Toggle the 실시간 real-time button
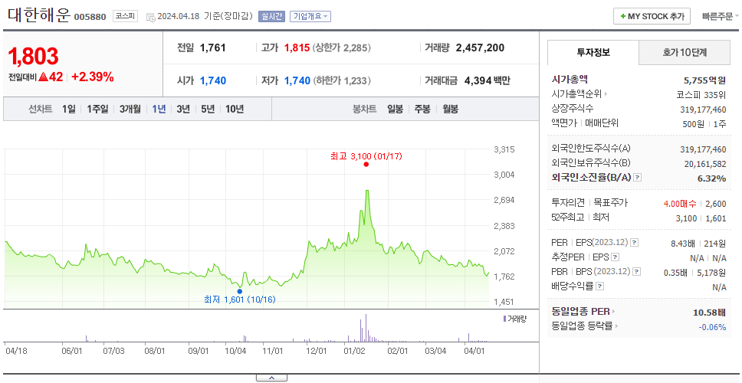 [x=271, y=17]
